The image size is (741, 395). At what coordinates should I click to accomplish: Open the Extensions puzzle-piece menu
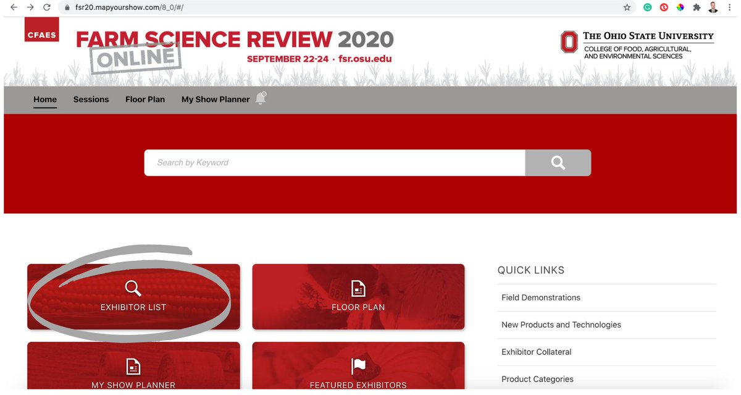697,7
